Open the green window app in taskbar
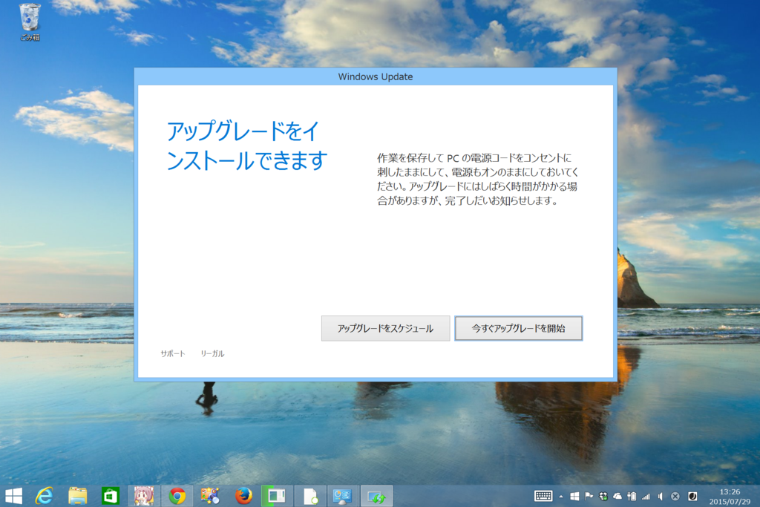Screen dimensions: 760x507 click(x=277, y=496)
